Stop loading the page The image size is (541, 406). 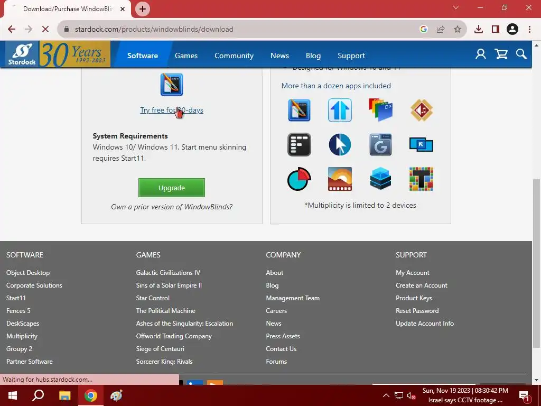(x=45, y=30)
